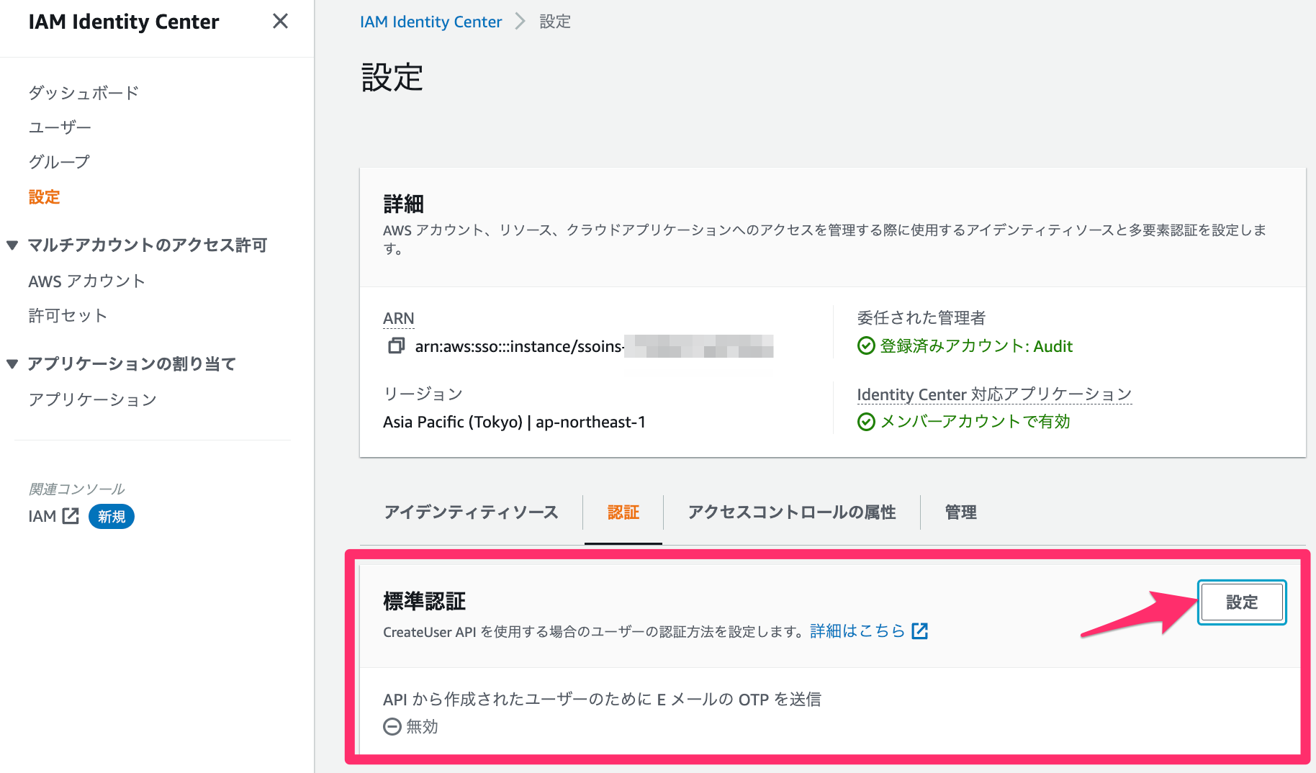Click the green check icon beside メンバーアカウントで有効
This screenshot has width=1316, height=773.
(866, 422)
